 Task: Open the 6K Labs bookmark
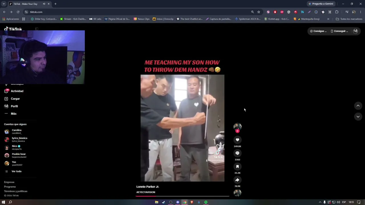[95, 19]
